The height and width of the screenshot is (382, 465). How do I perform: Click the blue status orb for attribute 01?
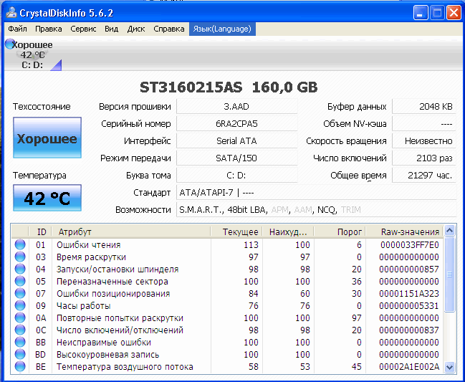tap(20, 245)
